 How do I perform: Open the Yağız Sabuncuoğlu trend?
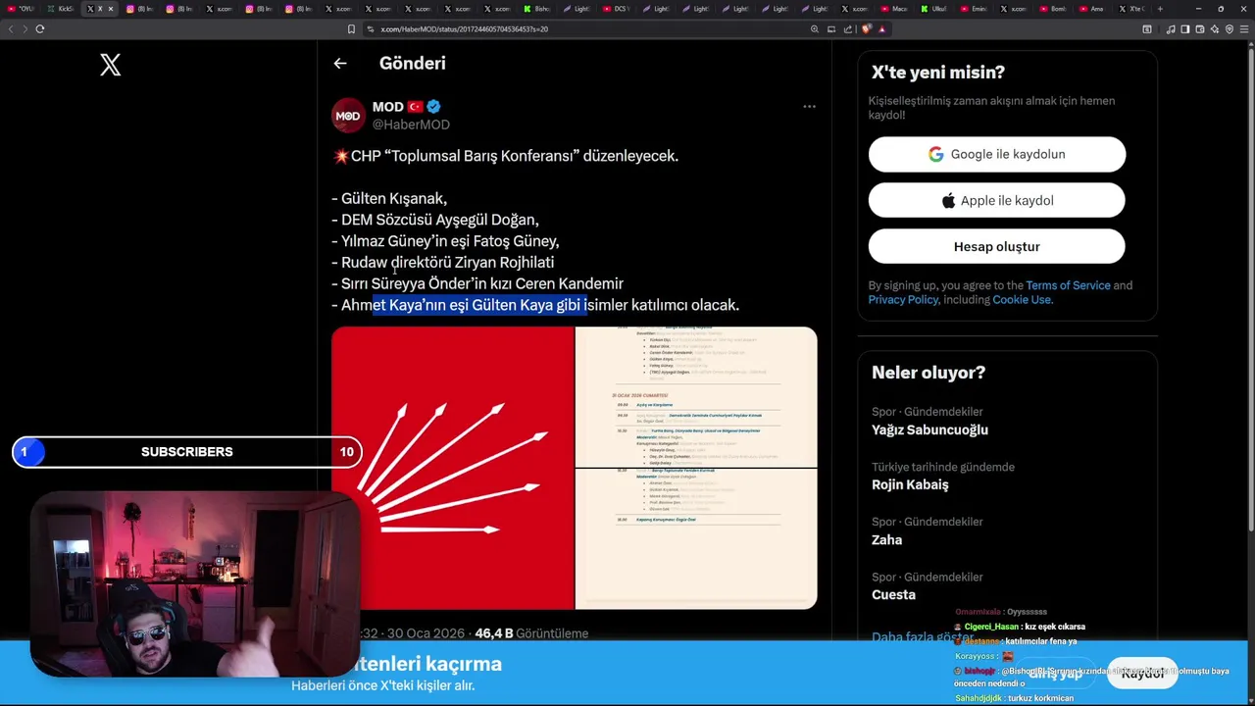click(929, 429)
